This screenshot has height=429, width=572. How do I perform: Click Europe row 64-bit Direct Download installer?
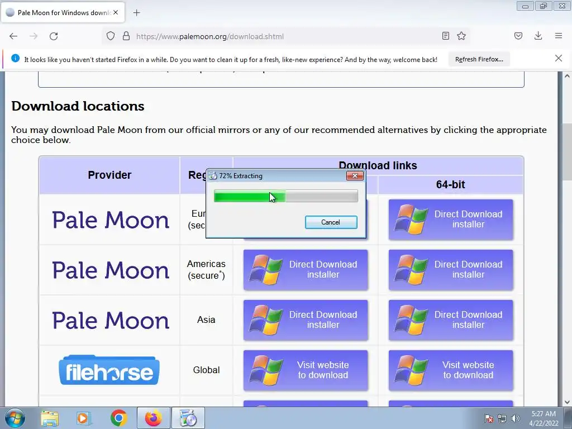click(x=451, y=219)
